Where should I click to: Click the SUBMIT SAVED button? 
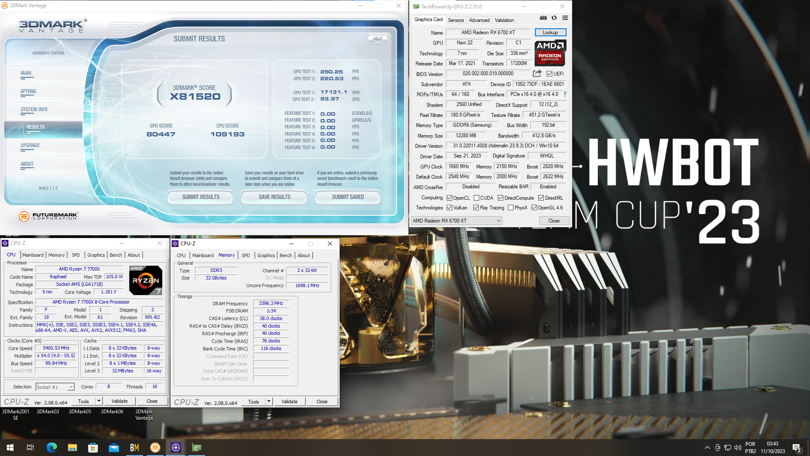348,197
